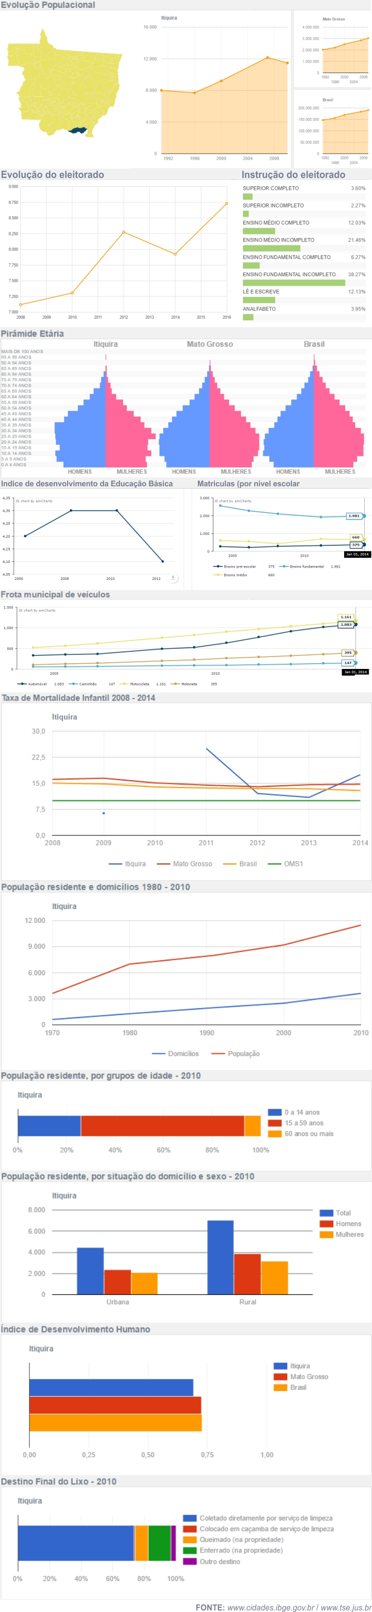This screenshot has height=1612, width=372.
Task: Click Mato Grosso legend entry on mortality chart
Action: click(184, 863)
